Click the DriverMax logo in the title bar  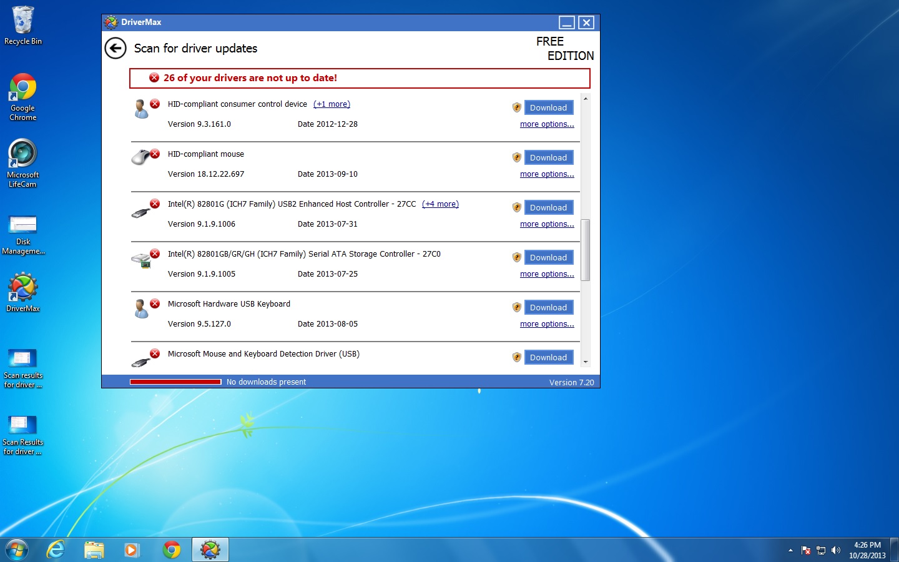click(111, 22)
